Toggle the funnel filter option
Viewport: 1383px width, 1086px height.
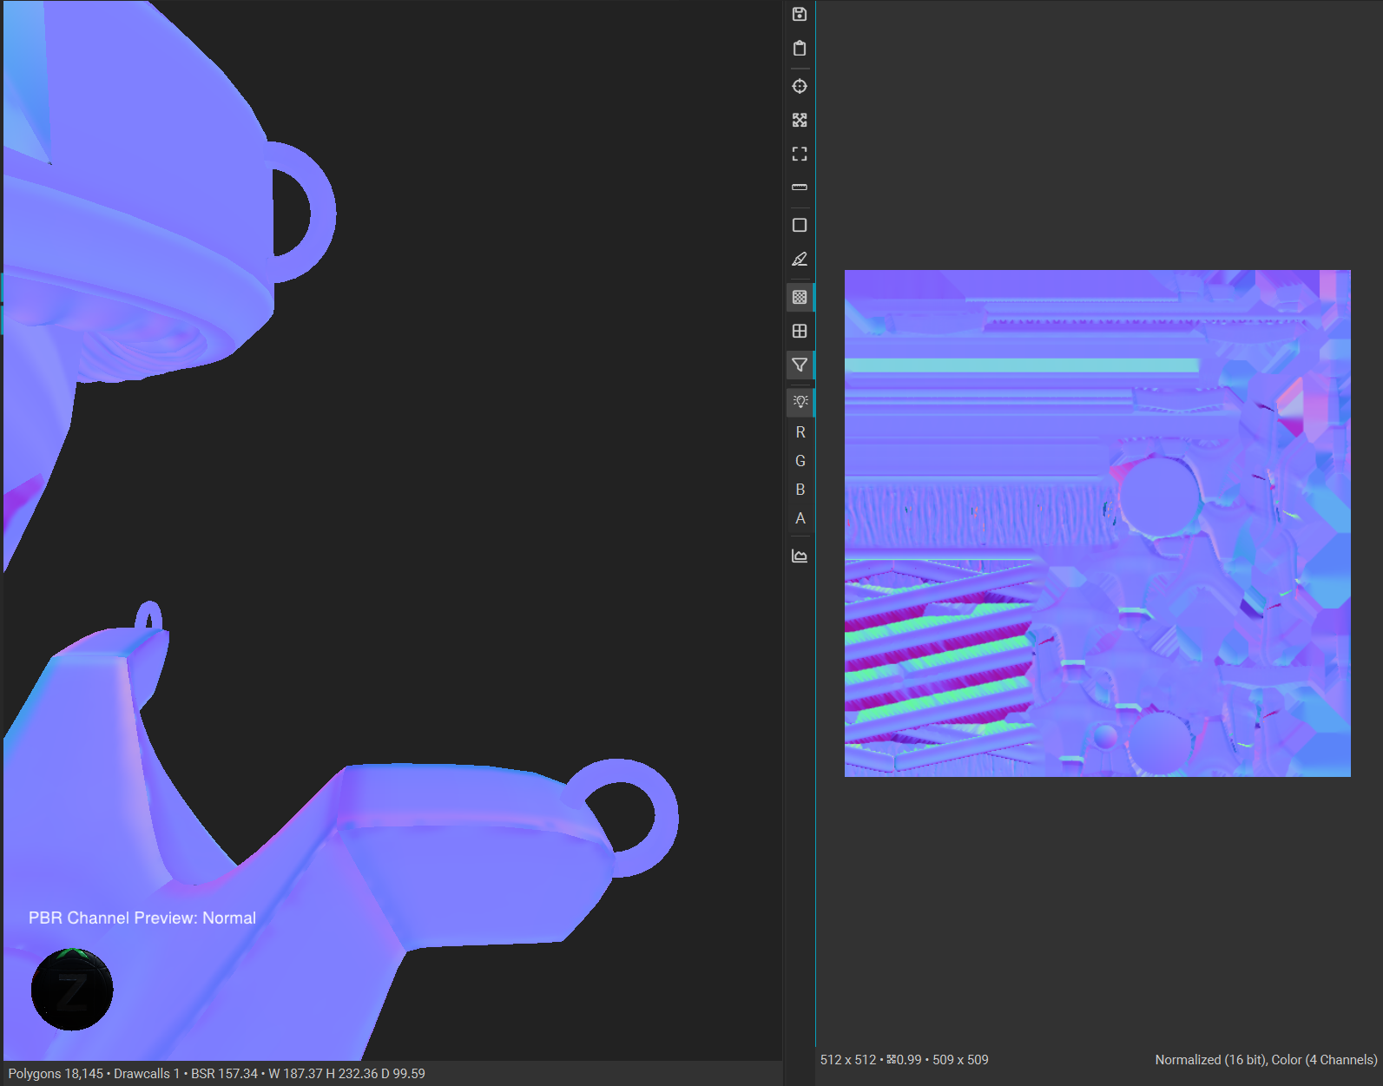(x=800, y=365)
